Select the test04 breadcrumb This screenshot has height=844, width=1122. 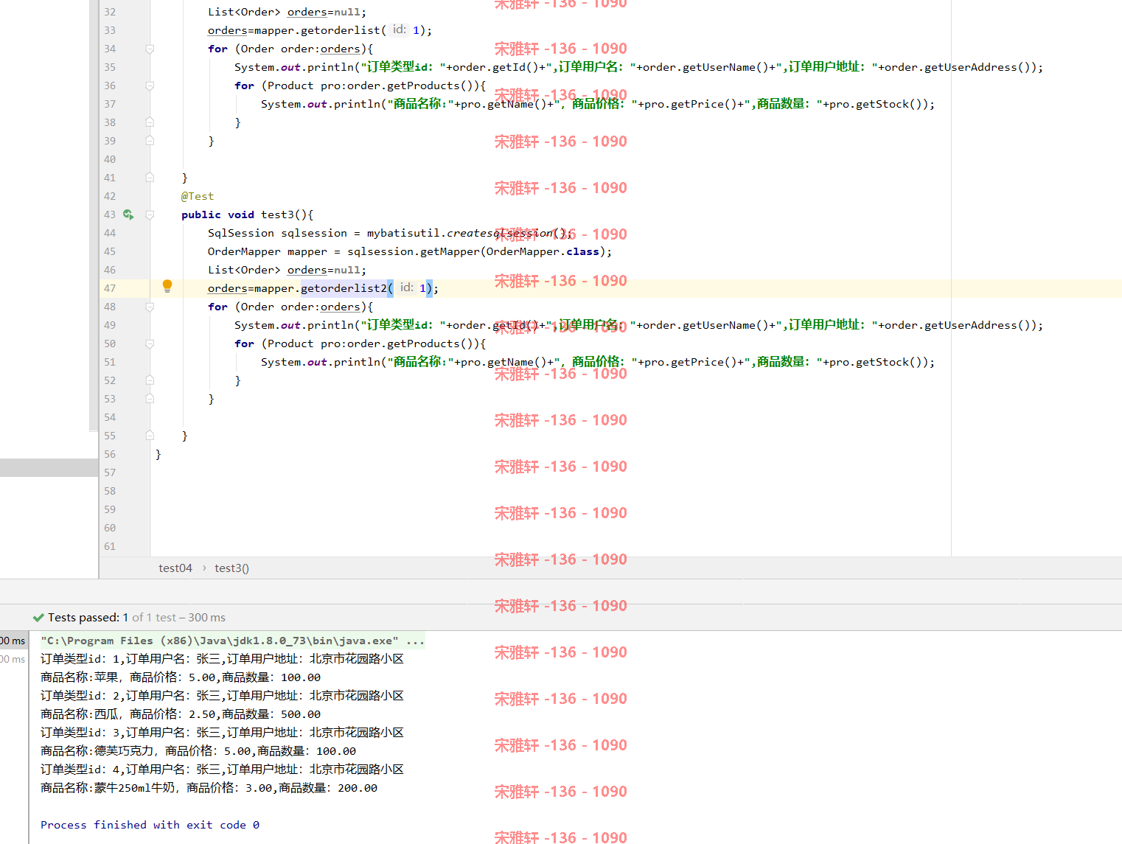(175, 568)
